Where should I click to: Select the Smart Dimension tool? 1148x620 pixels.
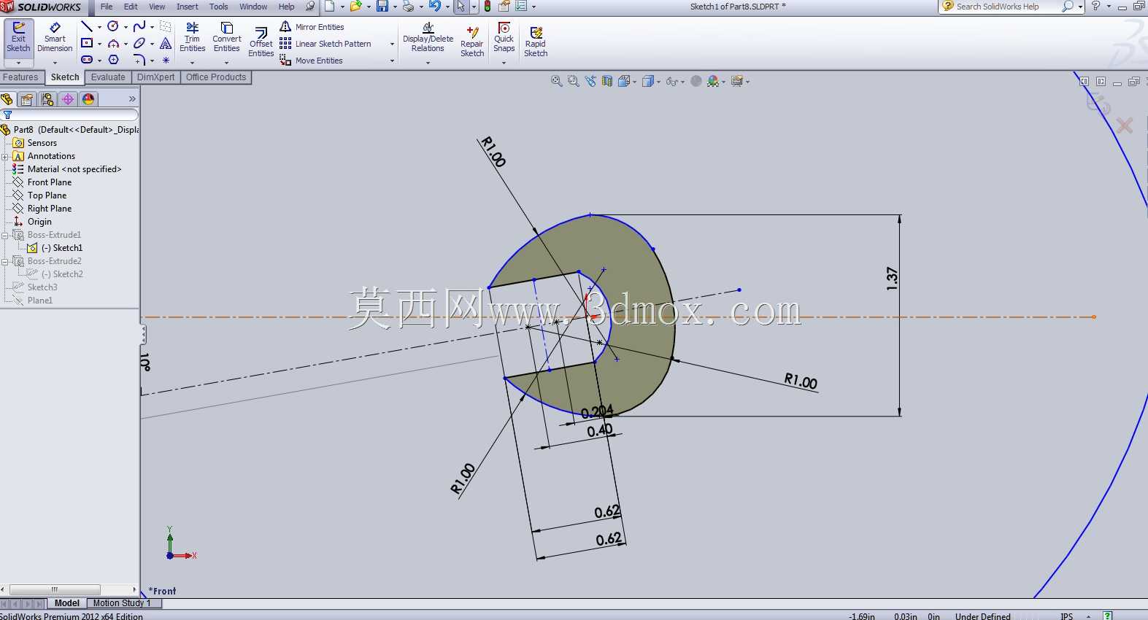click(55, 38)
